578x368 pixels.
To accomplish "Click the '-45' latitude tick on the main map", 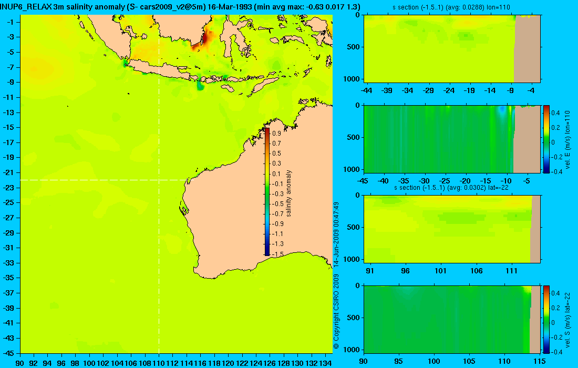I will coord(8,353).
